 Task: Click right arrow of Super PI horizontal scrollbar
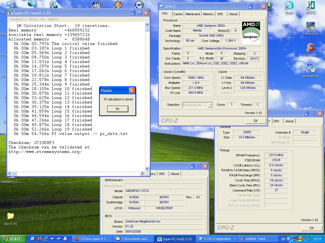coord(142,174)
